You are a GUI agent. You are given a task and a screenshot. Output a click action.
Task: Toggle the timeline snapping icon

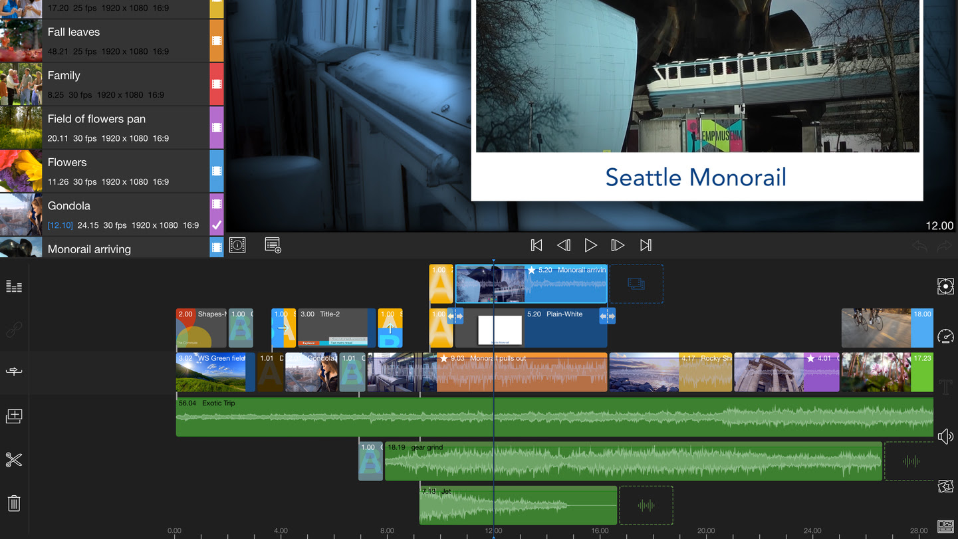point(14,372)
